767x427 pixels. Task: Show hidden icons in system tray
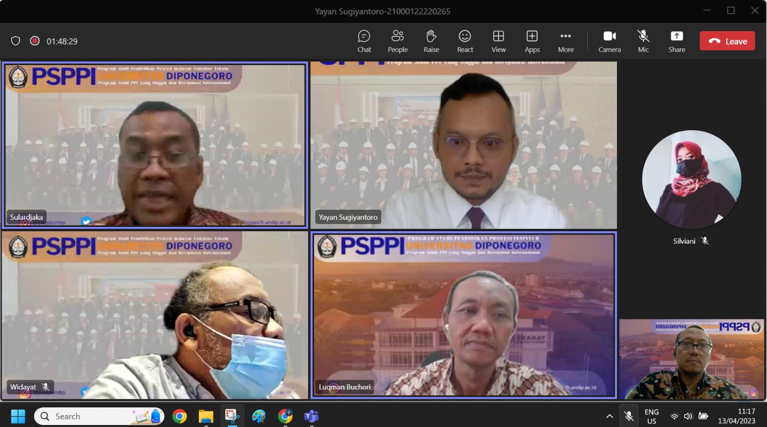tap(609, 416)
